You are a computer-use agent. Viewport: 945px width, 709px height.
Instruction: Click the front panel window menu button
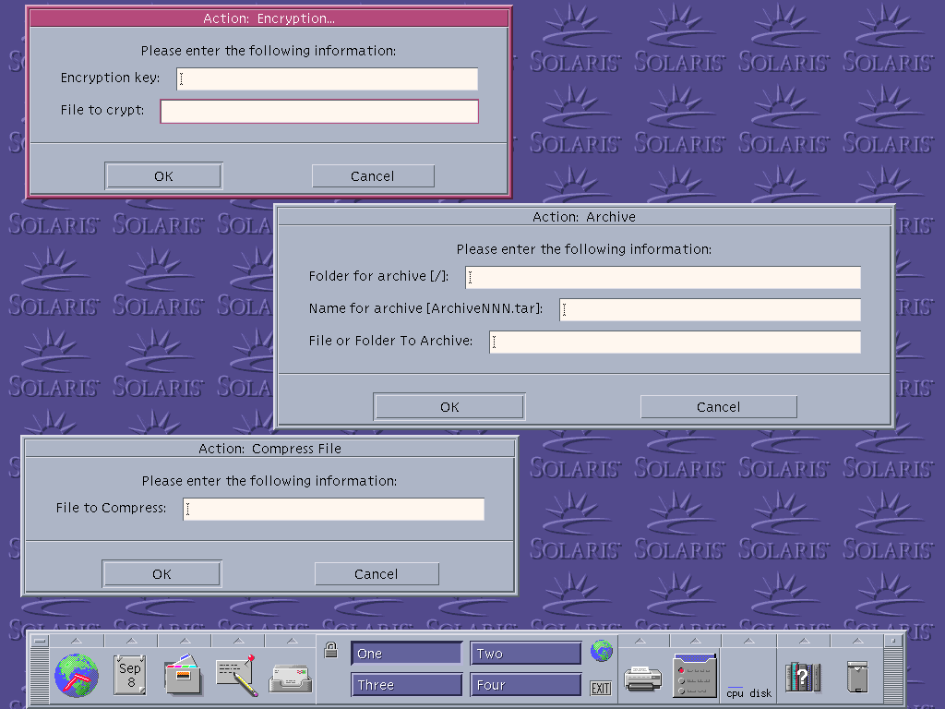41,641
